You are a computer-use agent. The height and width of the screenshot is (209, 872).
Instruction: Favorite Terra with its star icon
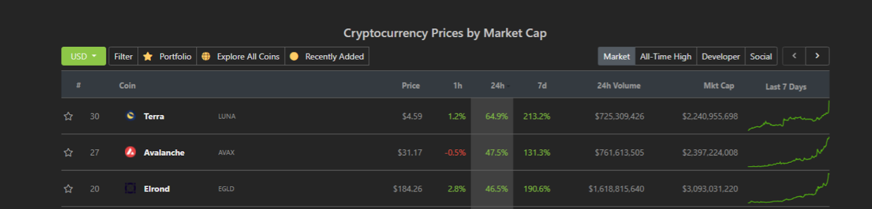pyautogui.click(x=68, y=116)
